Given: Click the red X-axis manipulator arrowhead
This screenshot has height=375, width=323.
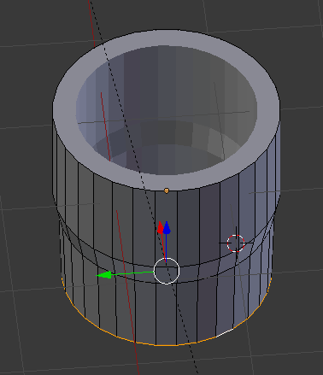Looking at the screenshot, I should click(x=160, y=227).
